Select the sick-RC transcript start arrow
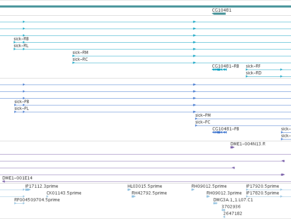This screenshot has width=291, height=219. [x=74, y=63]
